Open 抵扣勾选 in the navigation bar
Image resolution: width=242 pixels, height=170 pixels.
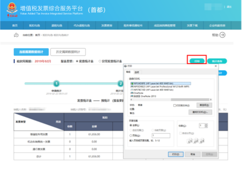[x=35, y=26]
